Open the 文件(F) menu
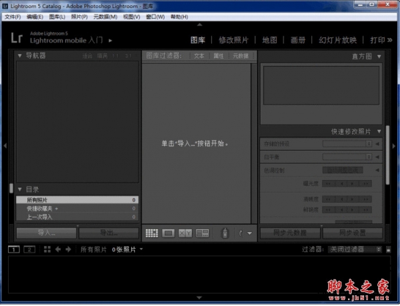The image size is (400, 306). click(x=13, y=17)
